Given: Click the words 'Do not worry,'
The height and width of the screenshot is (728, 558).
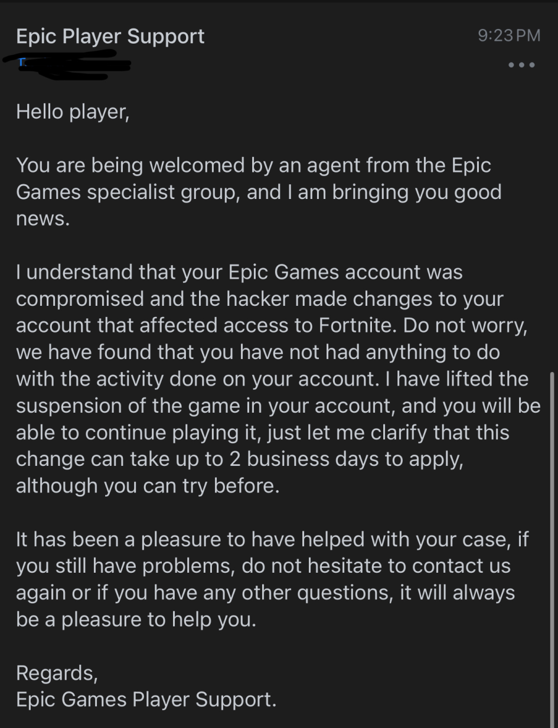Looking at the screenshot, I should (x=466, y=325).
